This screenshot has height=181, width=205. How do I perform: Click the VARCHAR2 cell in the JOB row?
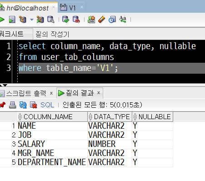point(110,135)
